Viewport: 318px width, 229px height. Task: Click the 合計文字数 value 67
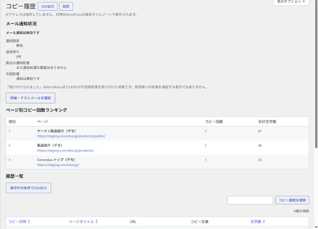click(x=260, y=131)
